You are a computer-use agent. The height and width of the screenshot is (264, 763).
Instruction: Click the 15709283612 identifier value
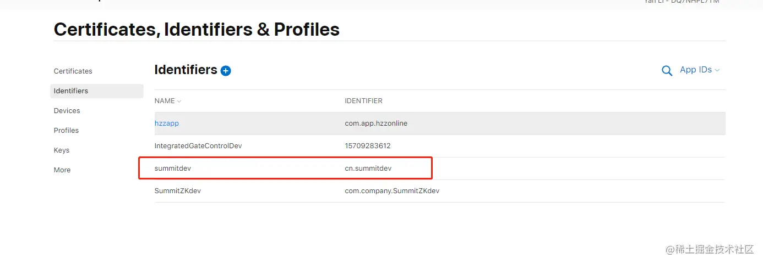coord(368,146)
